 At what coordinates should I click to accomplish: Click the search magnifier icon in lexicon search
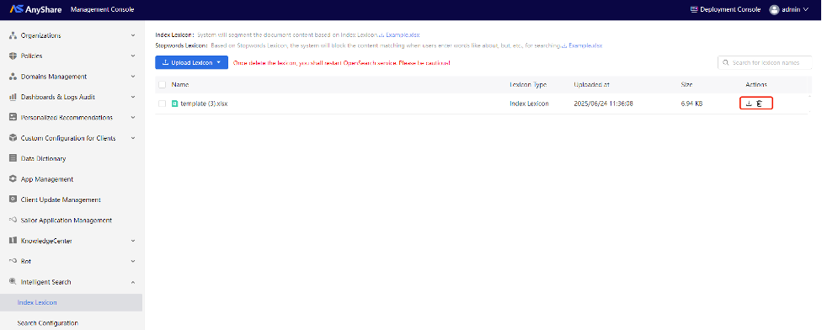(726, 63)
